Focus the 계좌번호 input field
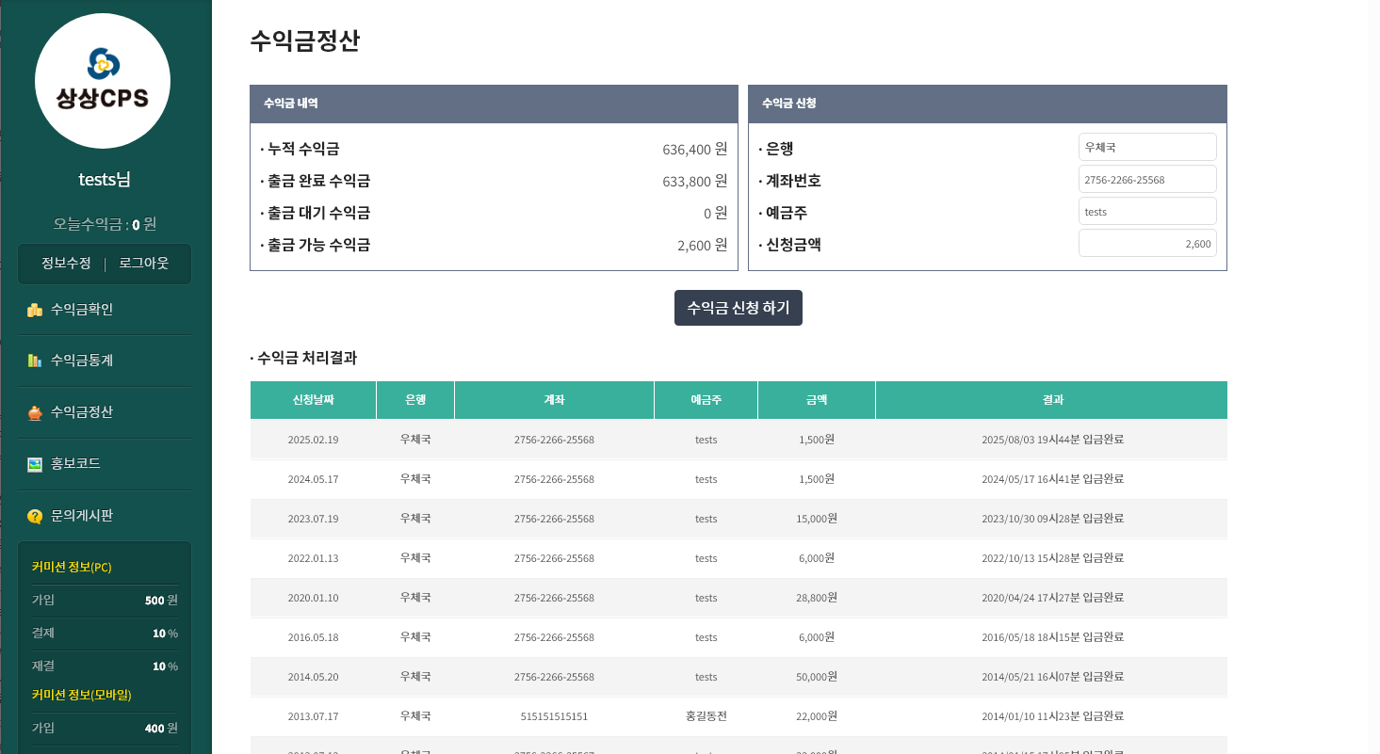1380x754 pixels. point(1146,179)
